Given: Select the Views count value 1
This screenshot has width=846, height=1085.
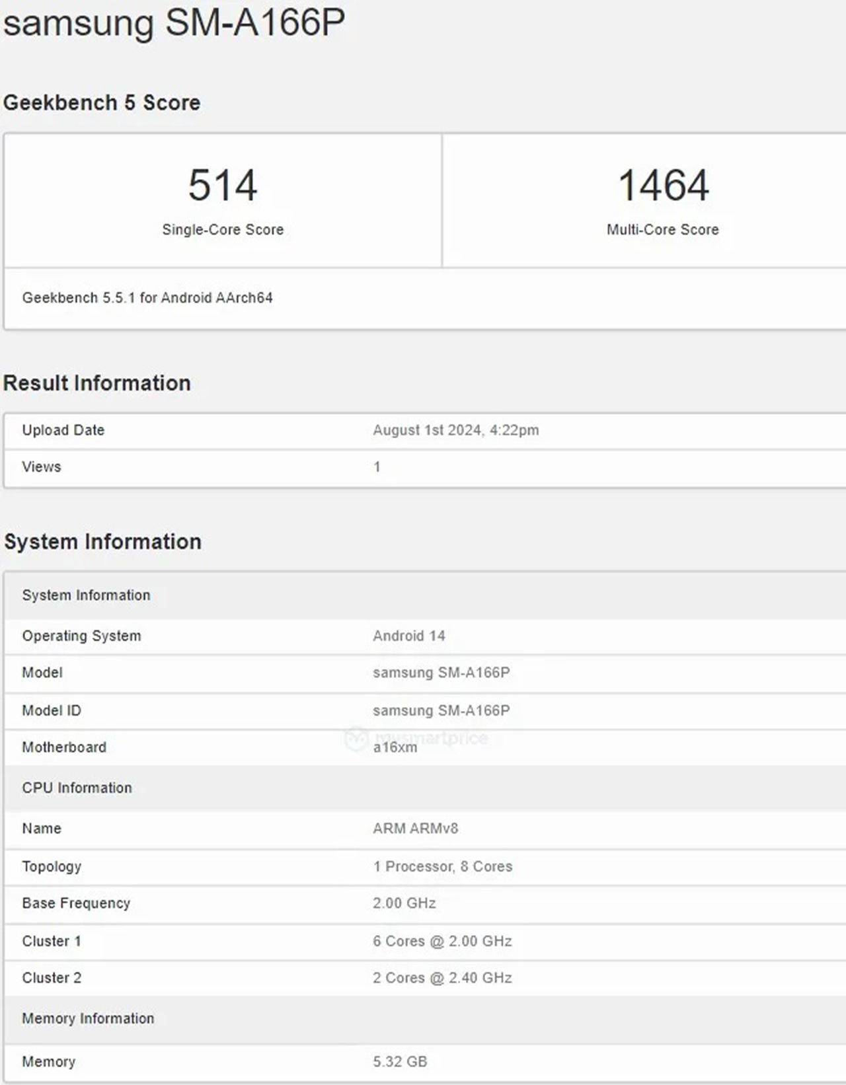Looking at the screenshot, I should click(377, 467).
